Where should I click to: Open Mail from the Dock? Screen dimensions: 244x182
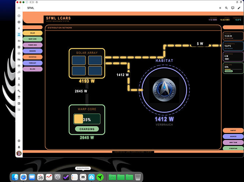(x=32, y=177)
